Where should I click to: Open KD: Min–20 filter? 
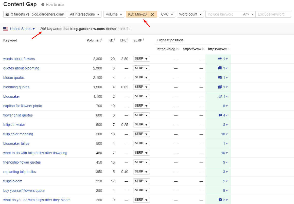click(137, 14)
